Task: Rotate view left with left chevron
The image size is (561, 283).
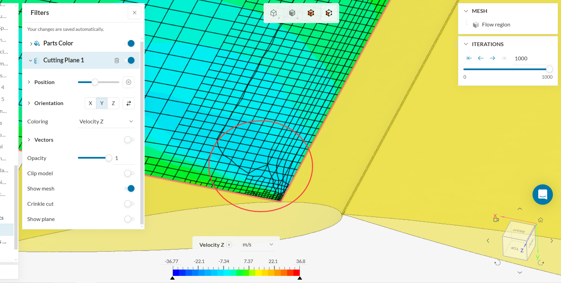Action: coord(488,241)
